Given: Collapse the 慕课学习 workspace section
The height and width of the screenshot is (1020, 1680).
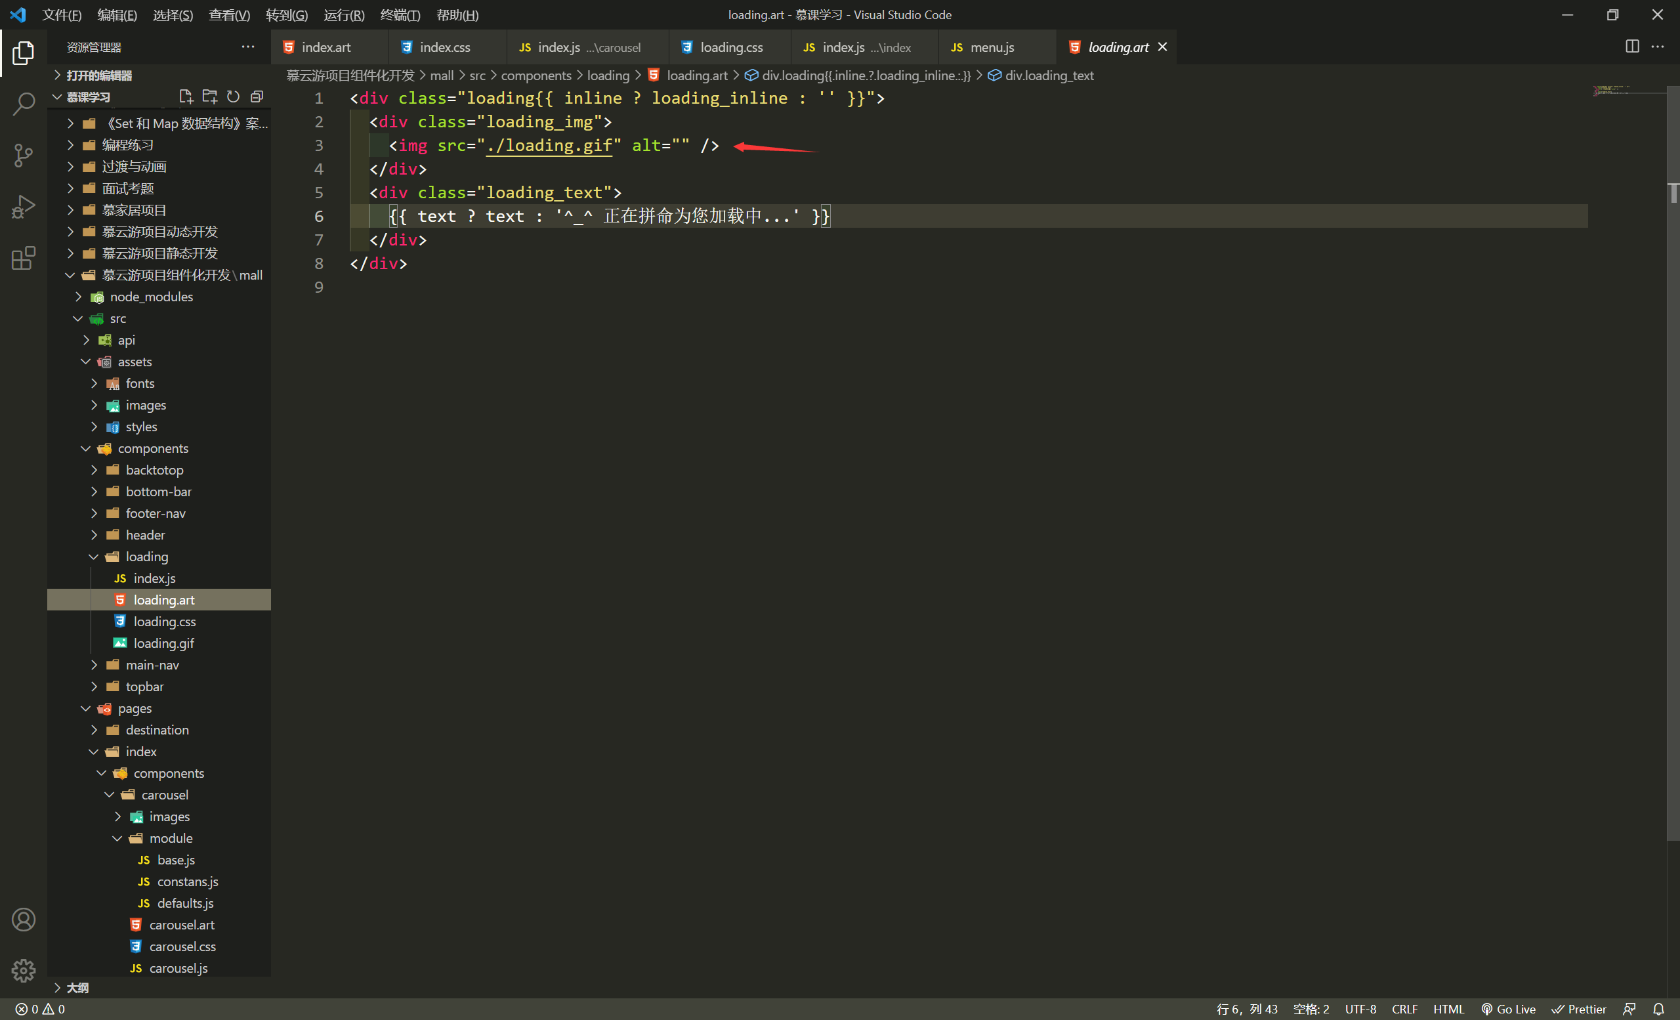Looking at the screenshot, I should pos(88,97).
